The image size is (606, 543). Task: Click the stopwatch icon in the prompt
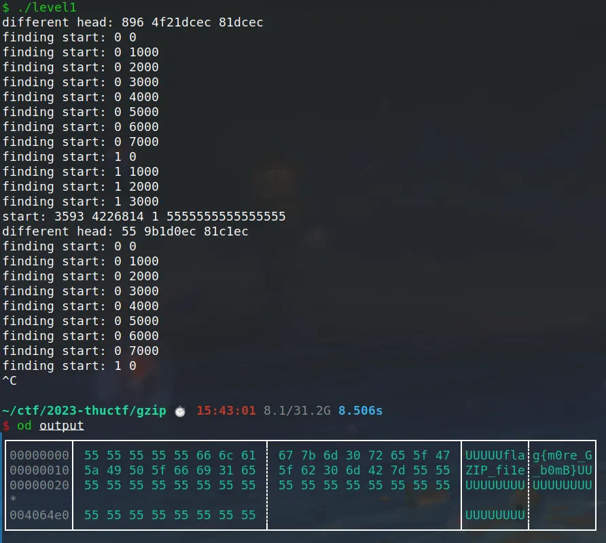pyautogui.click(x=179, y=411)
